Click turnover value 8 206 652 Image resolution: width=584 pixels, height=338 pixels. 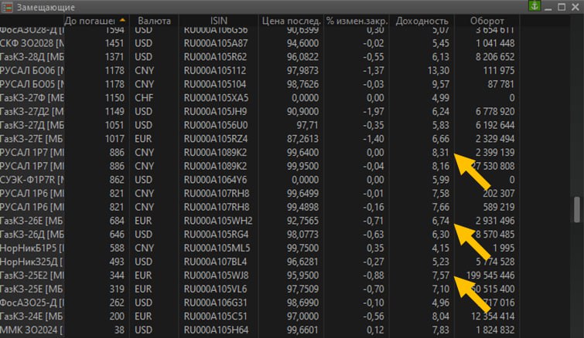pos(495,57)
